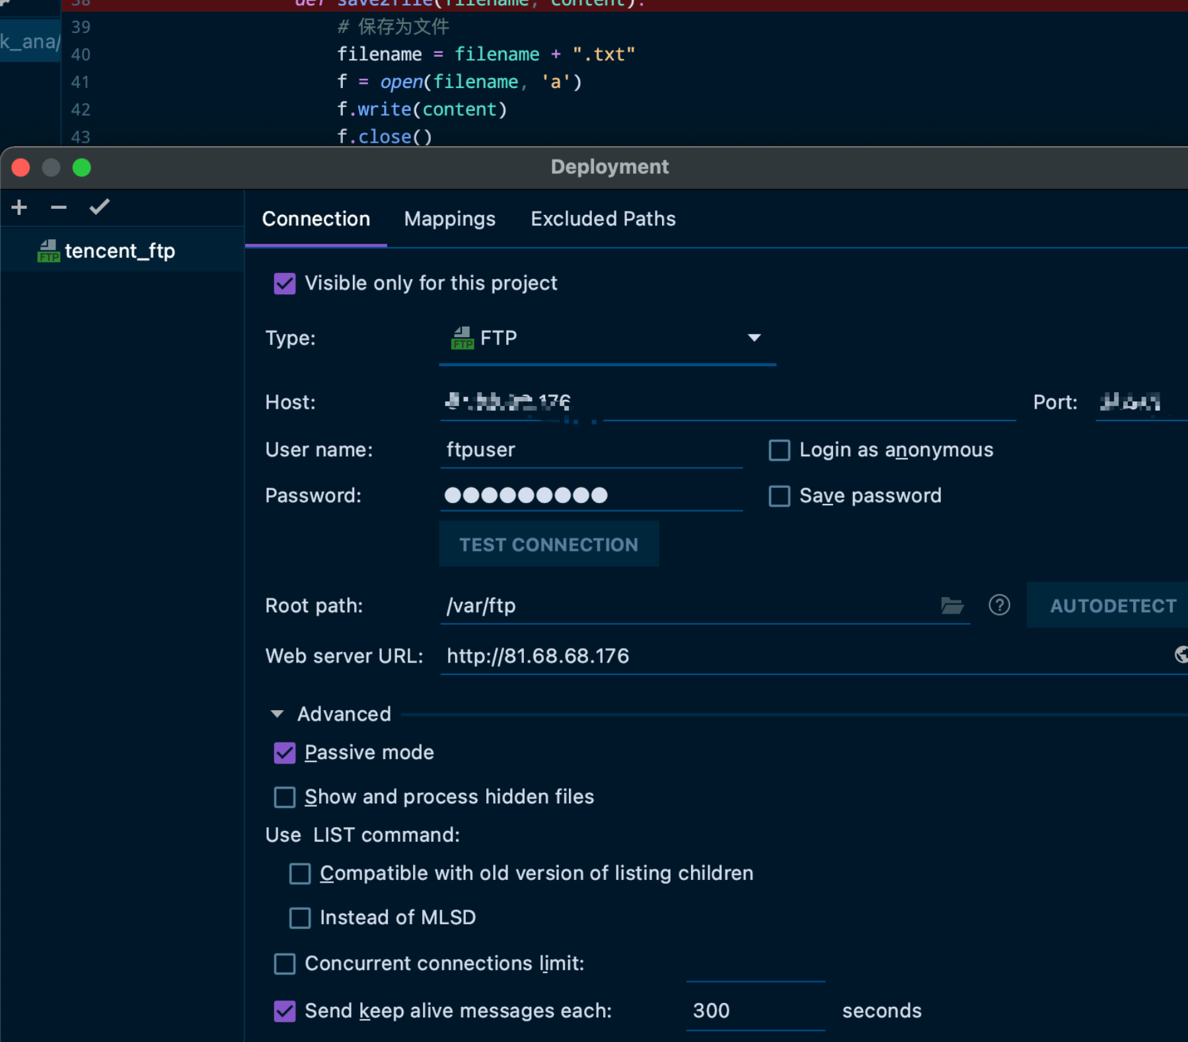
Task: Enable Concurrent connections limit checkbox
Action: (285, 964)
